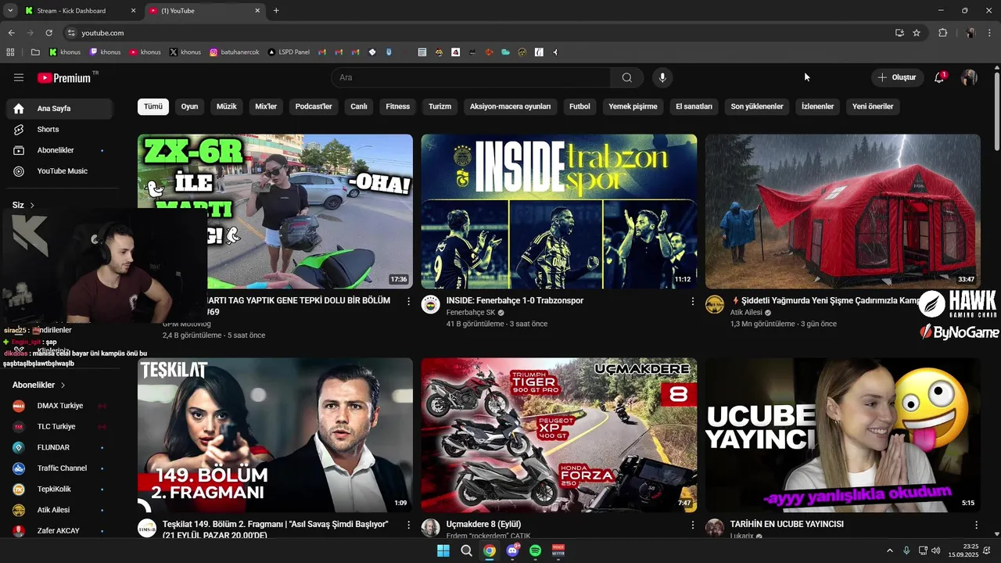
Task: Select the Yemek pişirme filter chip
Action: tap(633, 106)
